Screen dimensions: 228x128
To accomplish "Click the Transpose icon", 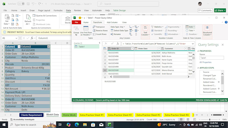I will (99, 27).
